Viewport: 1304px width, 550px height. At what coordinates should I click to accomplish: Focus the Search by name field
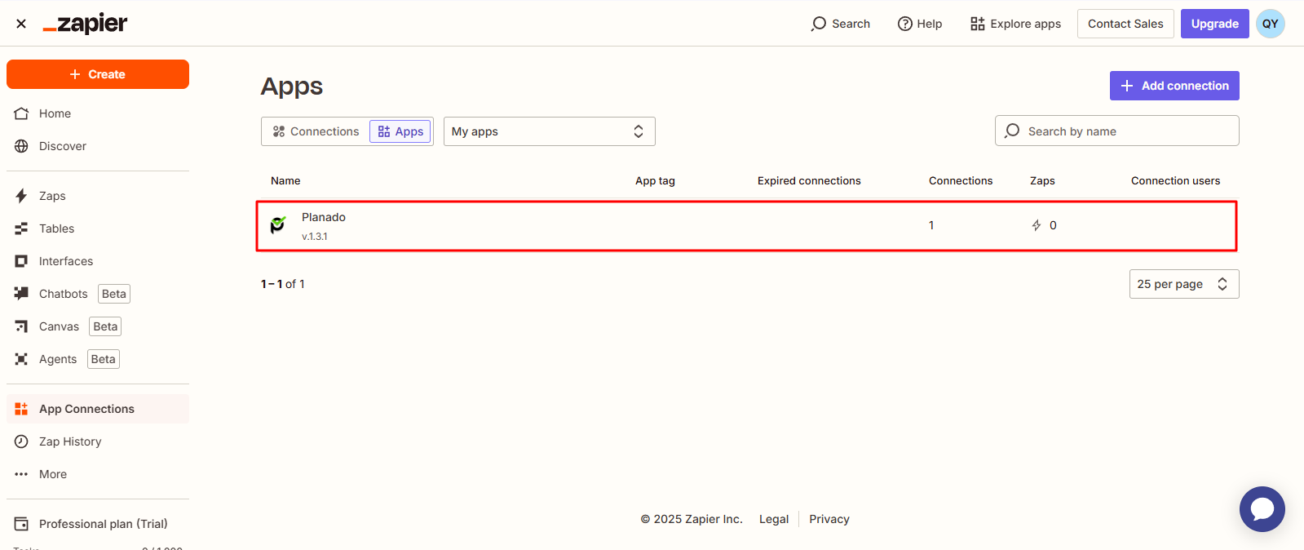[x=1117, y=131]
